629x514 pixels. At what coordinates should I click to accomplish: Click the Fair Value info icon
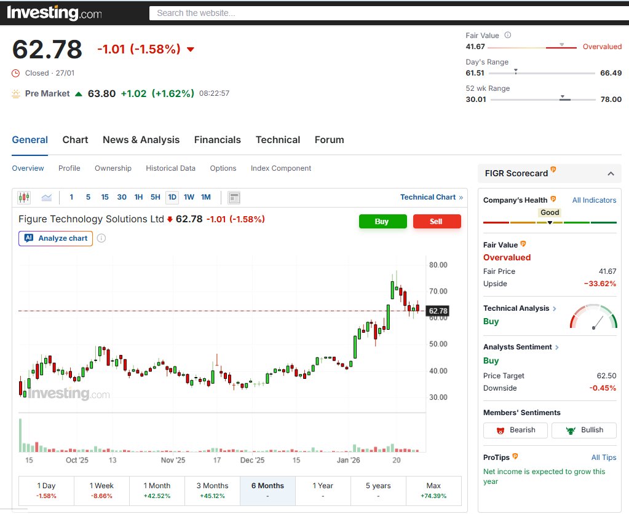click(x=507, y=35)
